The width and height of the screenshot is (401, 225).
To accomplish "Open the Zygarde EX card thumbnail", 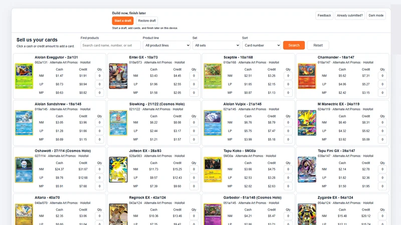I will pyautogui.click(x=307, y=214).
